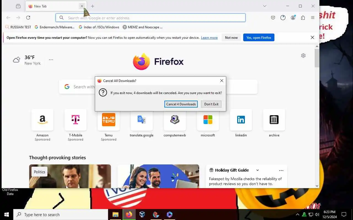This screenshot has width=353, height=220.
Task: Show hidden system tray icons
Action: (297, 215)
